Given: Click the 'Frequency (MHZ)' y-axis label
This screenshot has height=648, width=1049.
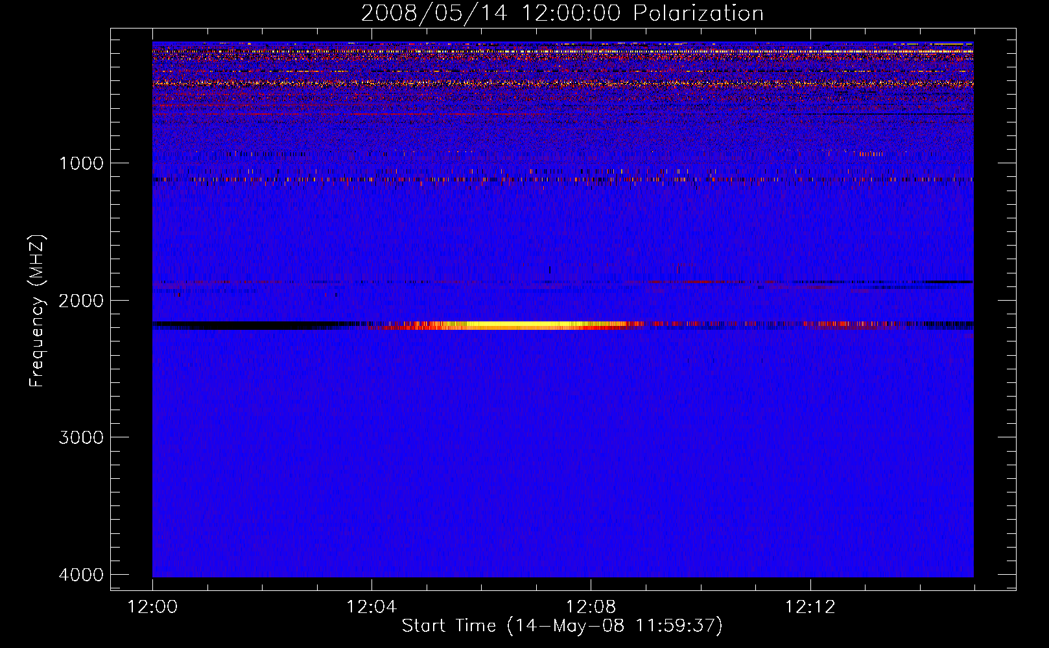Looking at the screenshot, I should [x=37, y=311].
